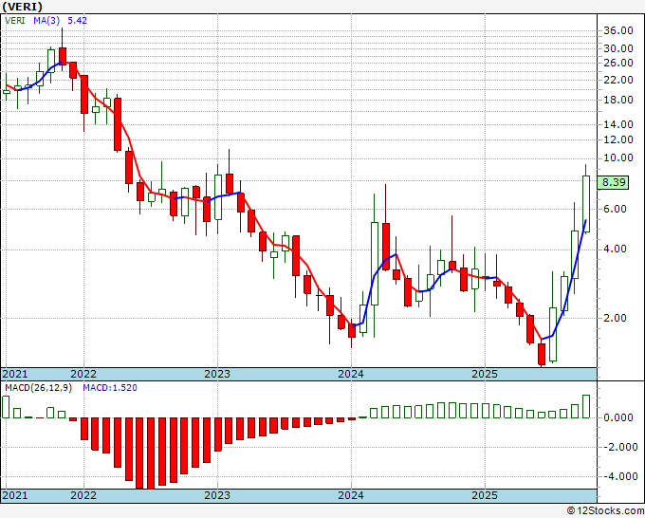Click the MACD:1.520 value readout

point(110,388)
